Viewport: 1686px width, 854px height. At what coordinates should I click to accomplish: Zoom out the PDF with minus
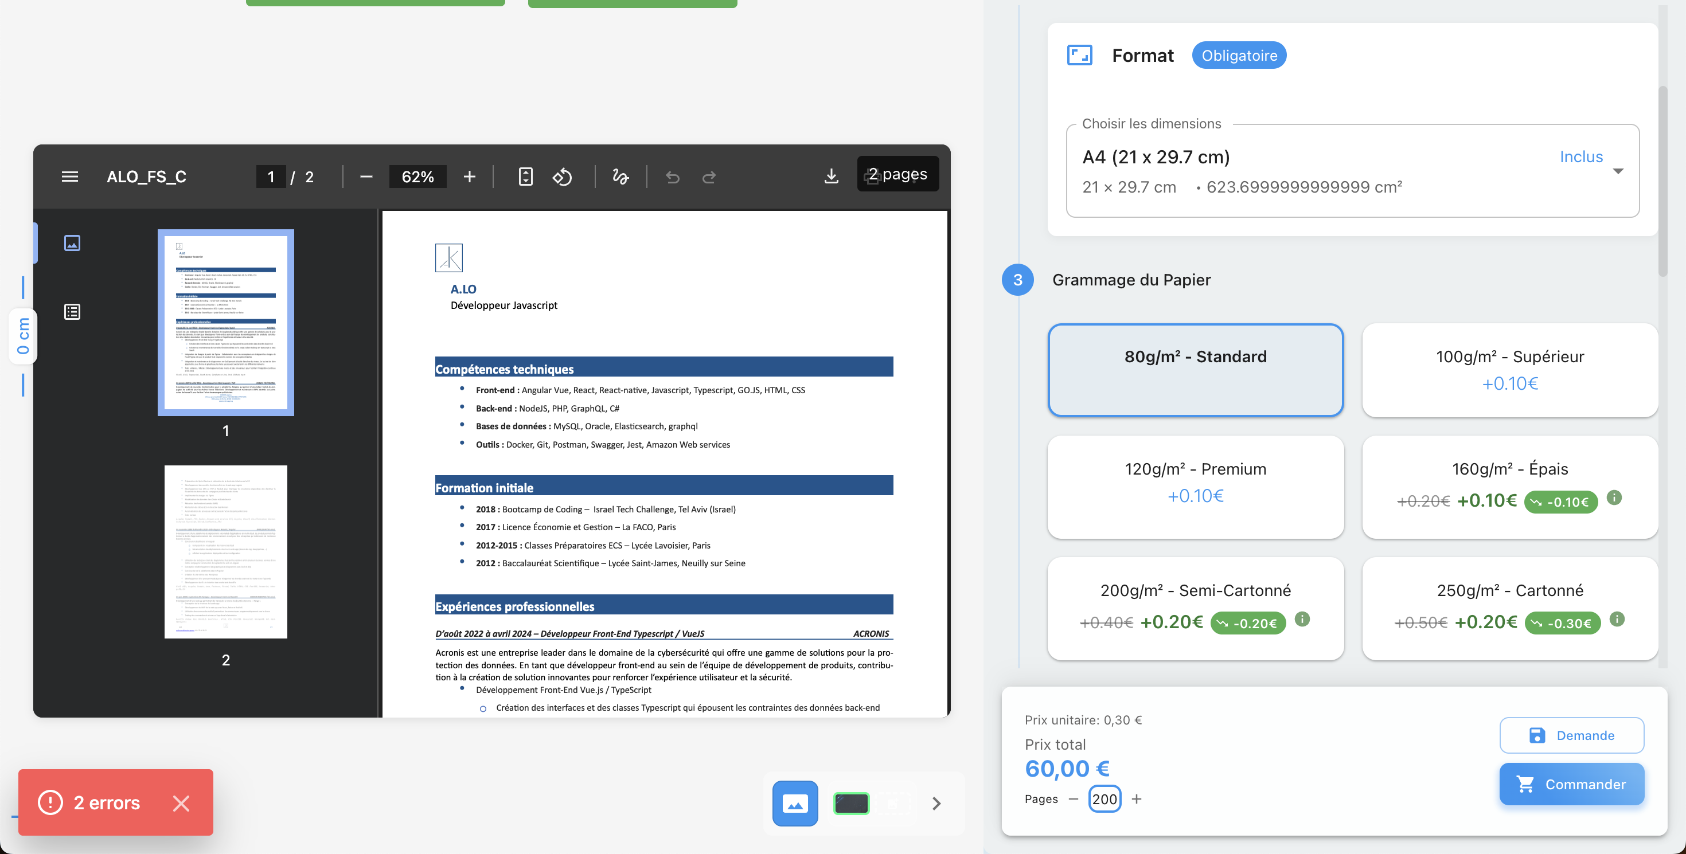[x=366, y=177]
